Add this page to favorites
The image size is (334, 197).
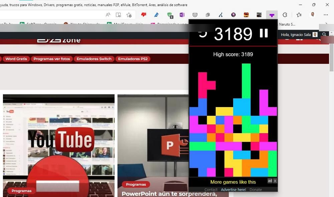click(129, 15)
